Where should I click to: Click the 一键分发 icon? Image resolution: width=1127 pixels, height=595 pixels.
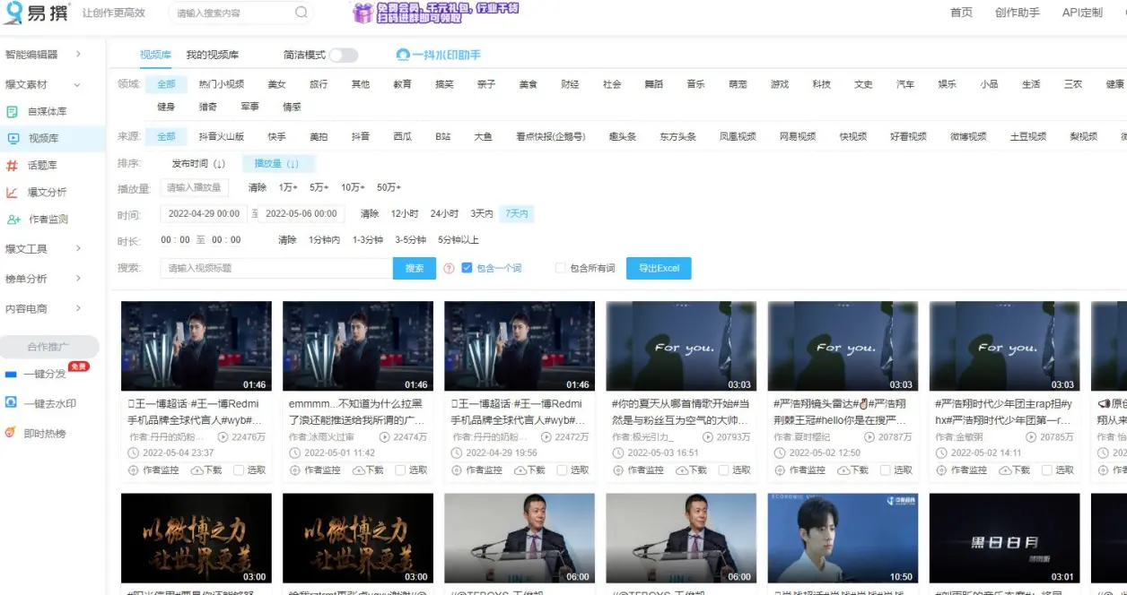[11, 374]
